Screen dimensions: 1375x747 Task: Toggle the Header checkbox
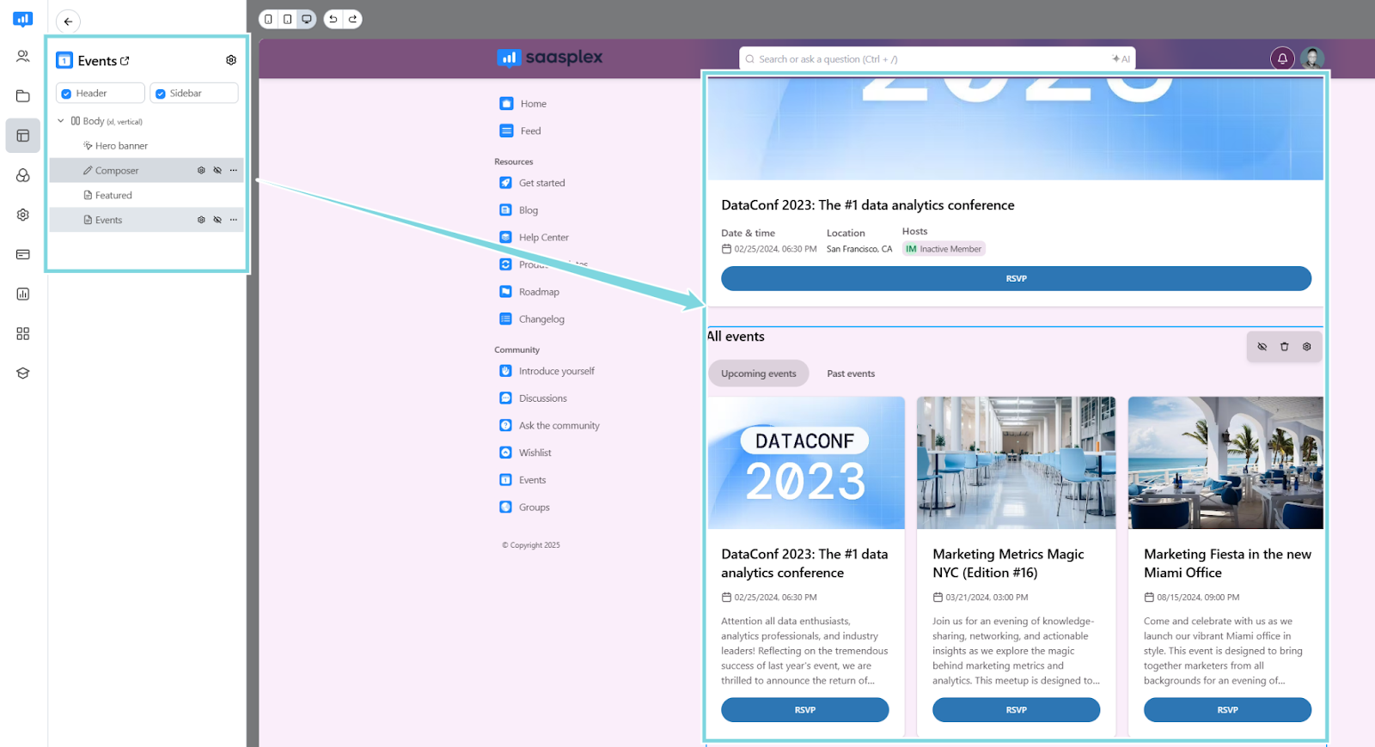point(66,94)
